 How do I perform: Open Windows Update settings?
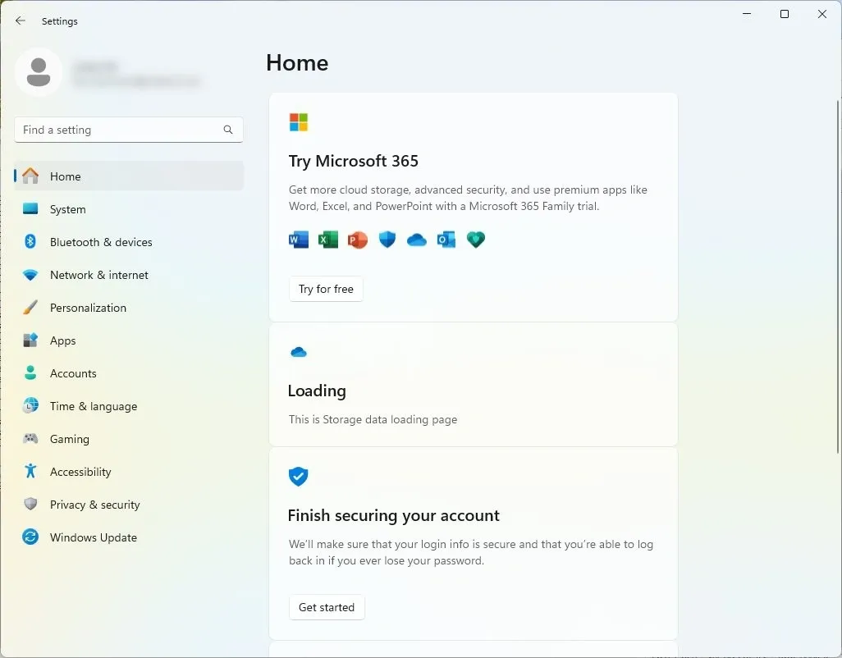pyautogui.click(x=94, y=537)
